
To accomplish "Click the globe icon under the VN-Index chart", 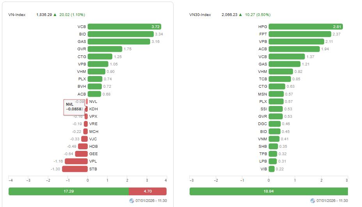I will (132, 201).
